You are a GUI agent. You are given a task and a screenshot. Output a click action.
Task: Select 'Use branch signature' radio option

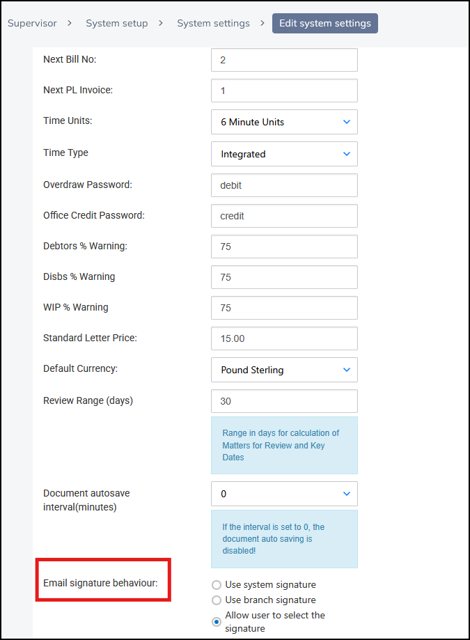217,600
